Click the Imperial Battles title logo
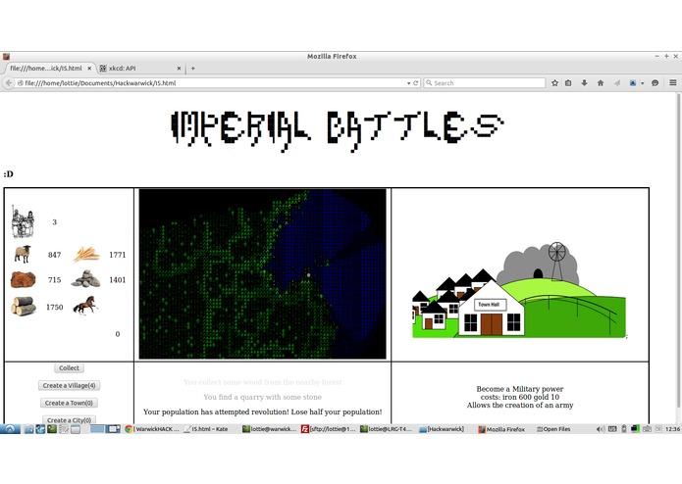The image size is (682, 484). 338,131
